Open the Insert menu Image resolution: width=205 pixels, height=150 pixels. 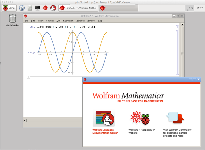click(40, 21)
